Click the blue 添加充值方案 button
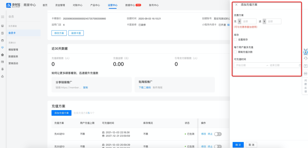The height and width of the screenshot is (148, 308). (x=61, y=113)
